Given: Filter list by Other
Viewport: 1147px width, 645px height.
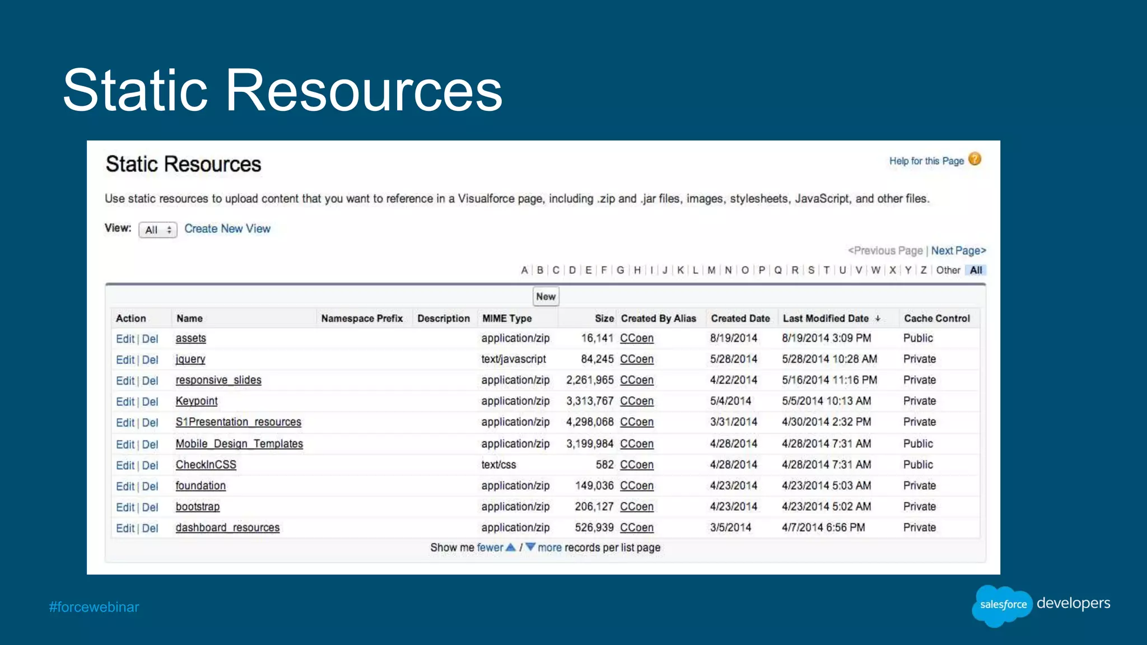Looking at the screenshot, I should pyautogui.click(x=948, y=270).
